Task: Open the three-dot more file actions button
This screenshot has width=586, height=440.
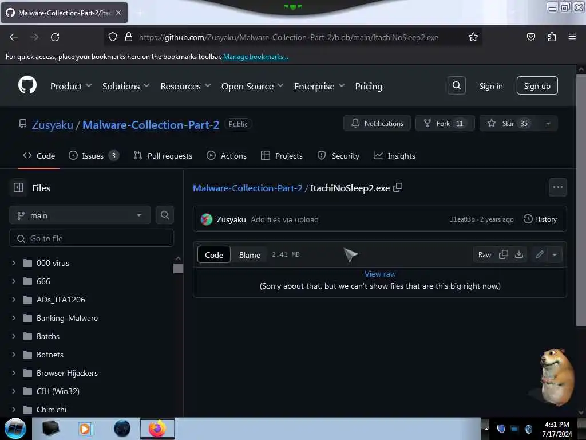Action: [x=557, y=187]
